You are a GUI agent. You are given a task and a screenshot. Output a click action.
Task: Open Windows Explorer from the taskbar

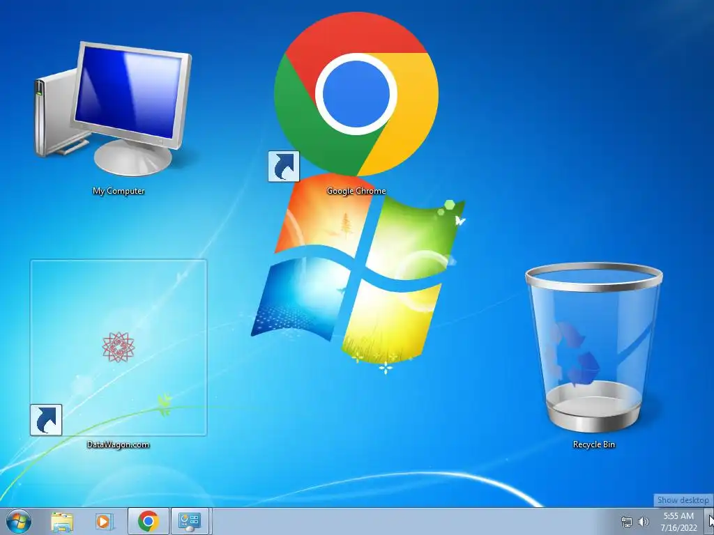pos(62,521)
